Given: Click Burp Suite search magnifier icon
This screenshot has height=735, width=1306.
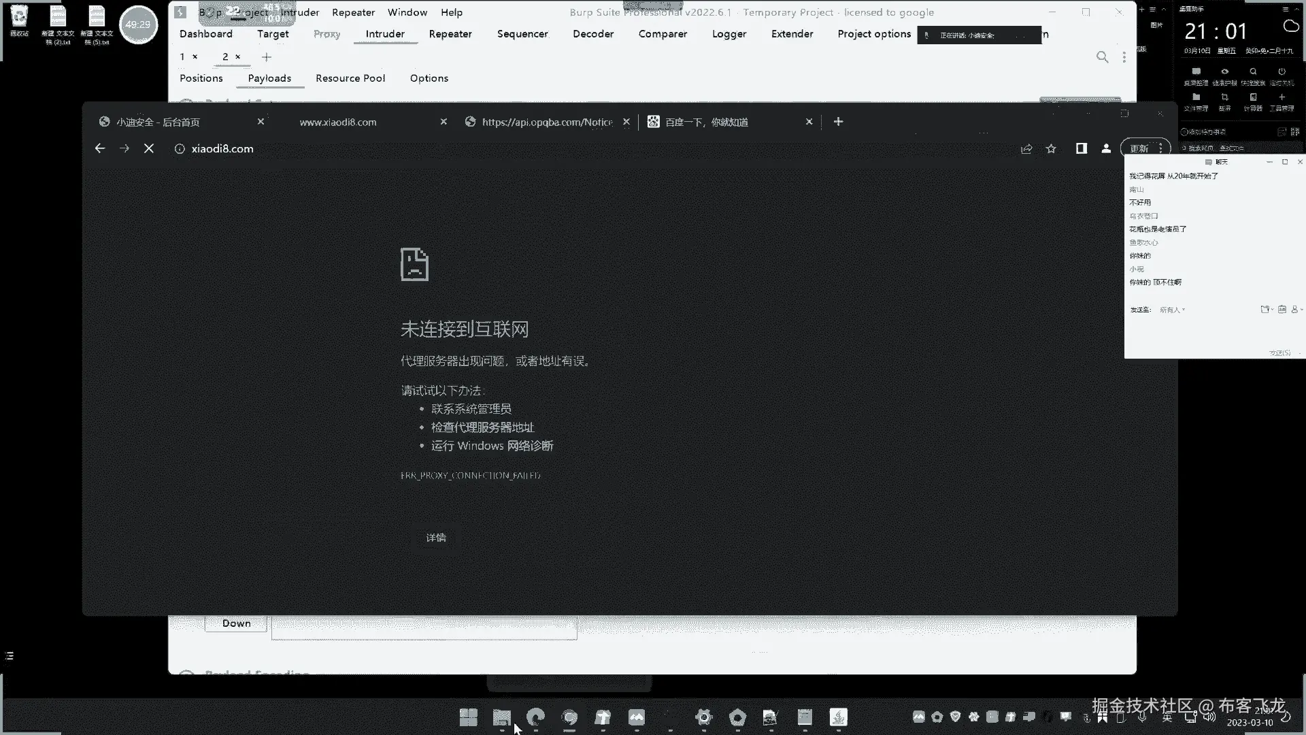Looking at the screenshot, I should click(x=1102, y=57).
